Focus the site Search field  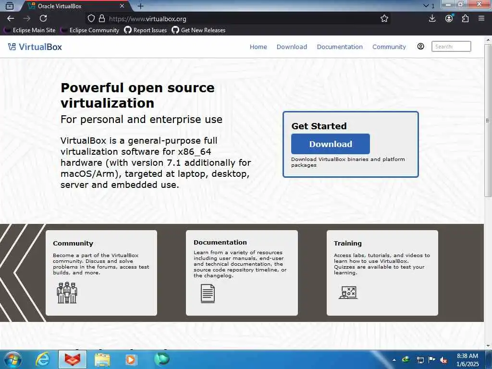coord(451,47)
